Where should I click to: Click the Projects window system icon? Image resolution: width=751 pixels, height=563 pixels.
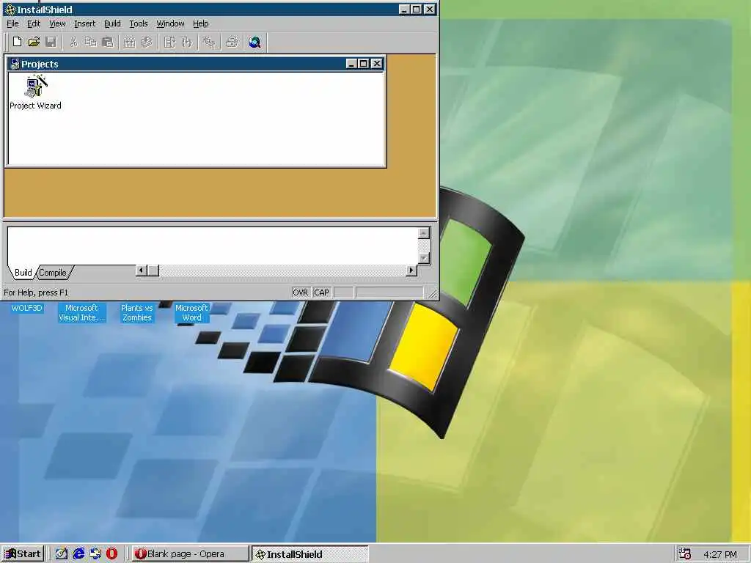tap(15, 64)
